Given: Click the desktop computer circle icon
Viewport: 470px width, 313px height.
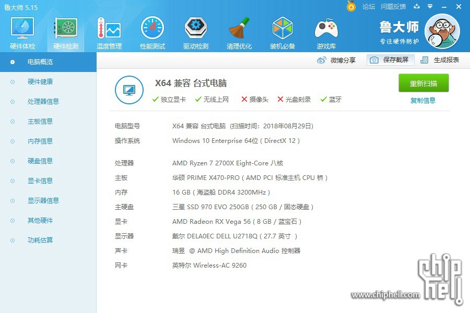Looking at the screenshot, I should tap(129, 90).
